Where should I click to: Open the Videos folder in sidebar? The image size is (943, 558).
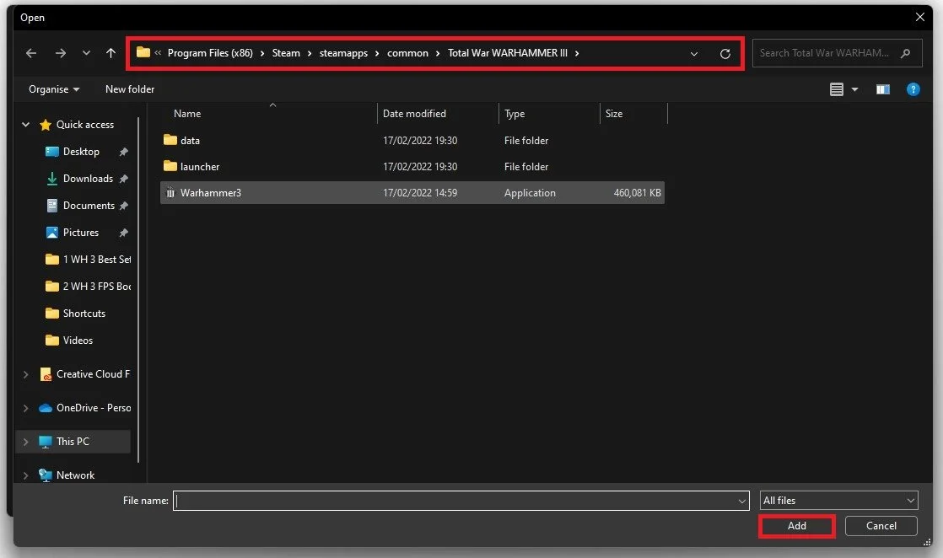[78, 341]
